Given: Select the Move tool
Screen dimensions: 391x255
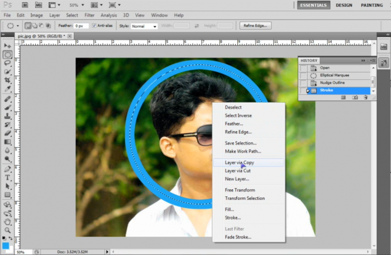Looking at the screenshot, I should point(8,45).
